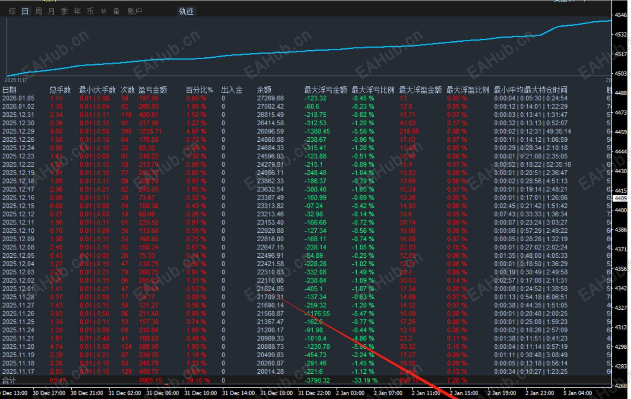
Task: Select the 2025.12.29 date row
Action: (x=18, y=132)
